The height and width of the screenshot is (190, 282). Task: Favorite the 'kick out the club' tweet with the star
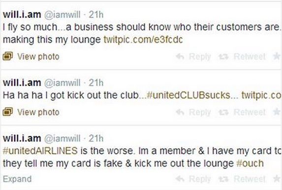pos(277,112)
